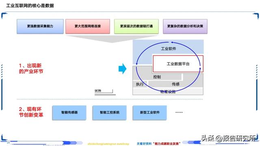Select the 更深层次的数据链打通 green box
The height and width of the screenshot is (146, 260).
(x=136, y=26)
